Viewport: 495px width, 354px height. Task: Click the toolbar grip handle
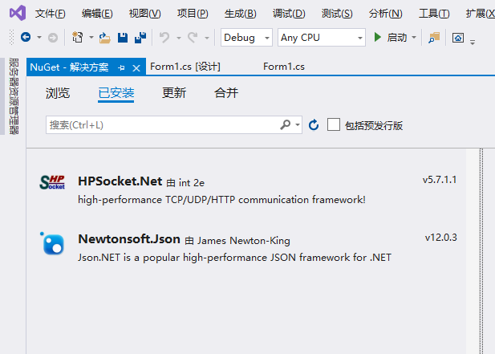click(x=12, y=37)
